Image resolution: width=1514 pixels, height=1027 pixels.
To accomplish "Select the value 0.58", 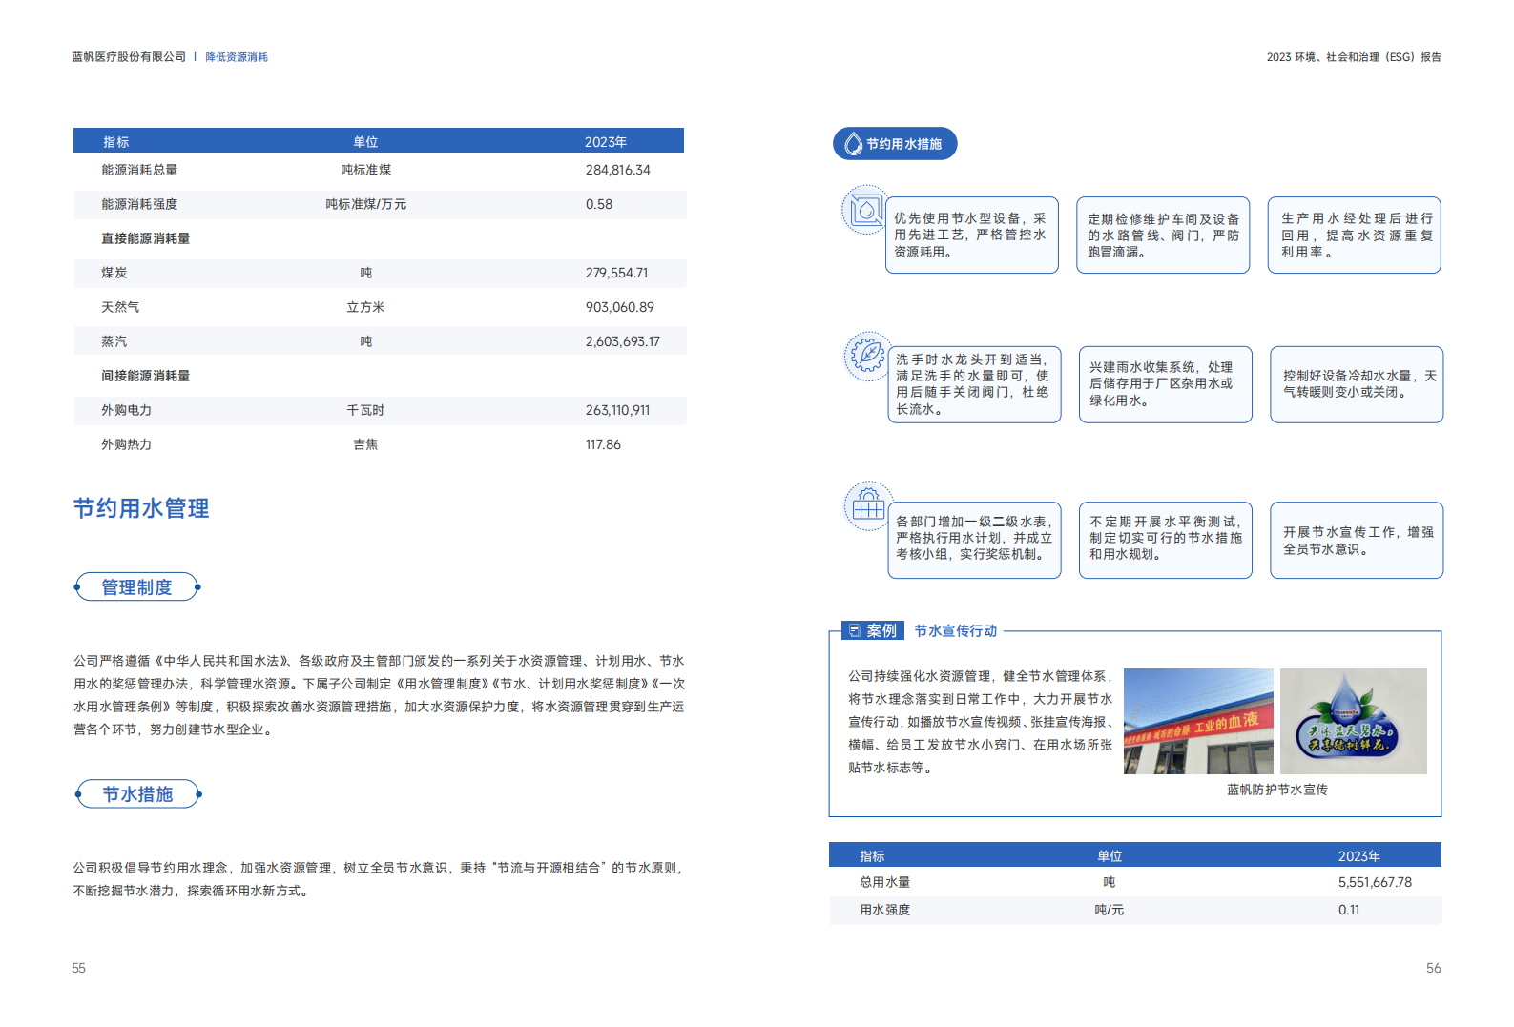I will 599,204.
